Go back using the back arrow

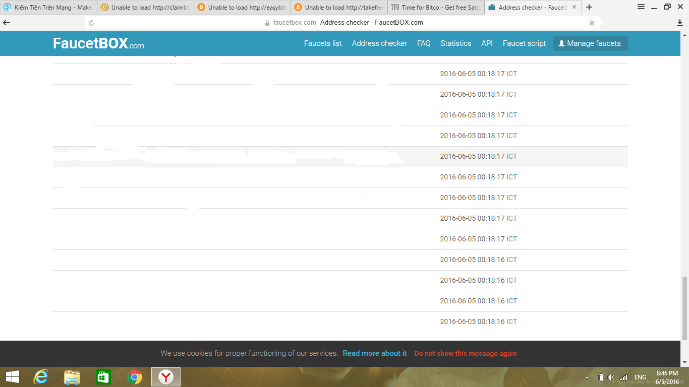(7, 23)
